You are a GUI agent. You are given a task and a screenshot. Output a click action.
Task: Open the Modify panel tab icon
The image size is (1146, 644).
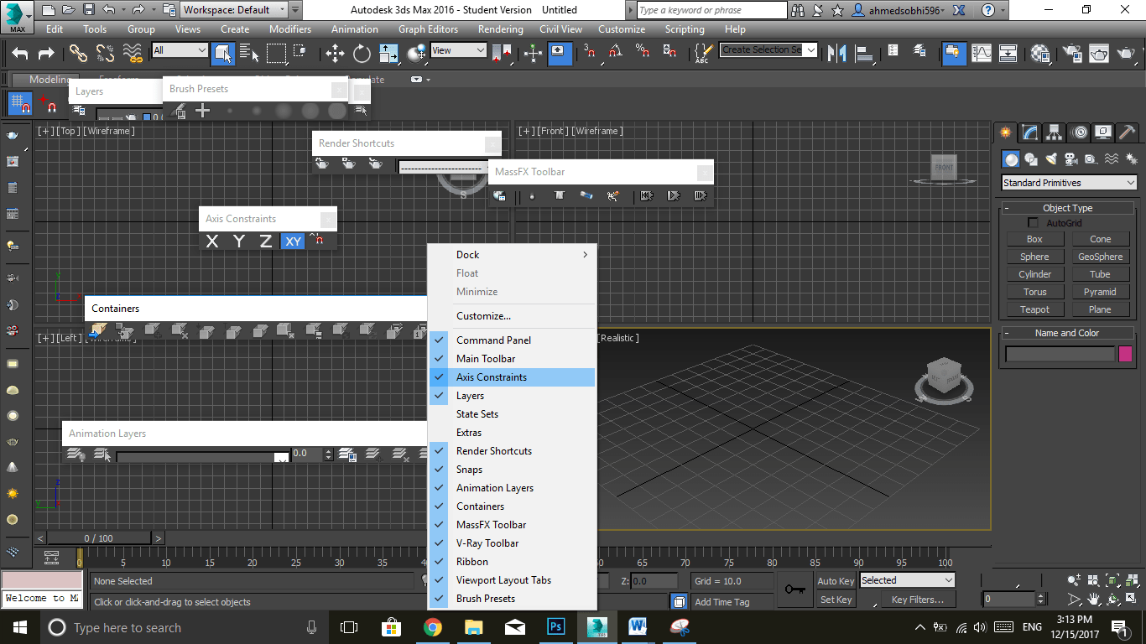point(1029,132)
